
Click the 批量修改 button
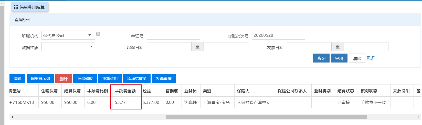click(85, 79)
